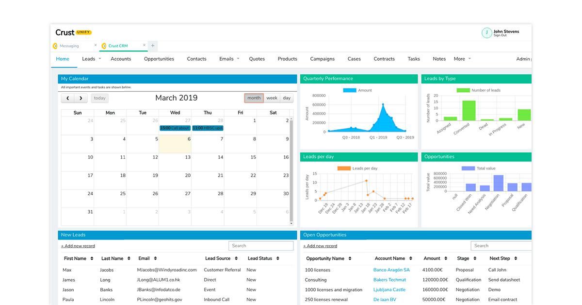Sort opportunities by Account Name
This screenshot has height=305, width=582.
point(410,258)
